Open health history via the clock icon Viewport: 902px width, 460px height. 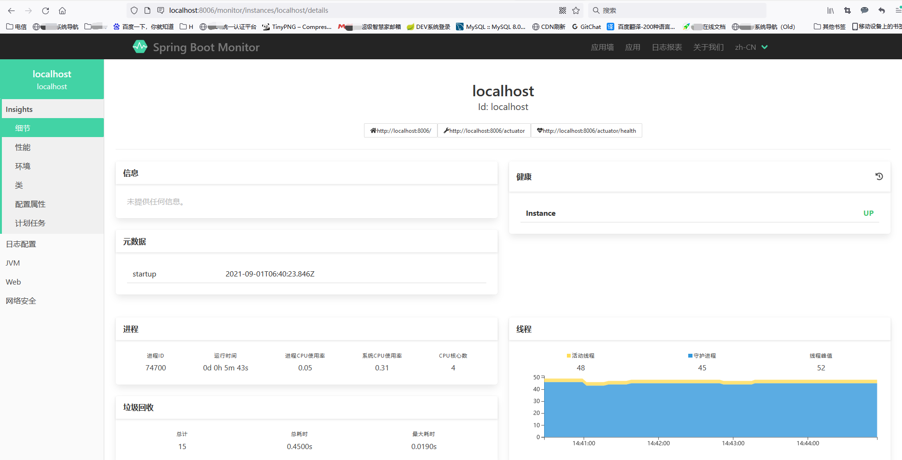tap(879, 176)
